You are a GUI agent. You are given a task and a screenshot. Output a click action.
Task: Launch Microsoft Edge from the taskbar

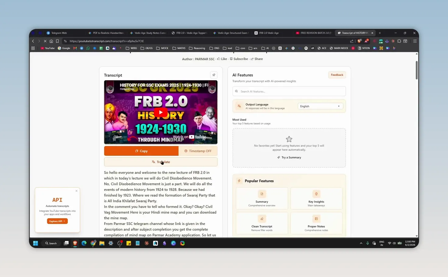84,243
